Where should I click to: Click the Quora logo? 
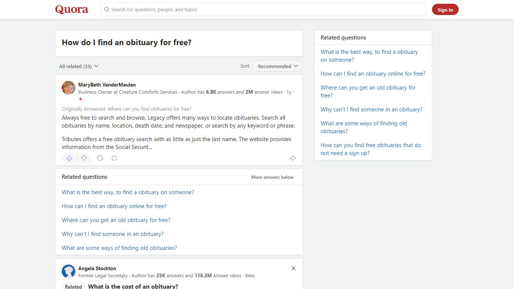[x=71, y=9]
